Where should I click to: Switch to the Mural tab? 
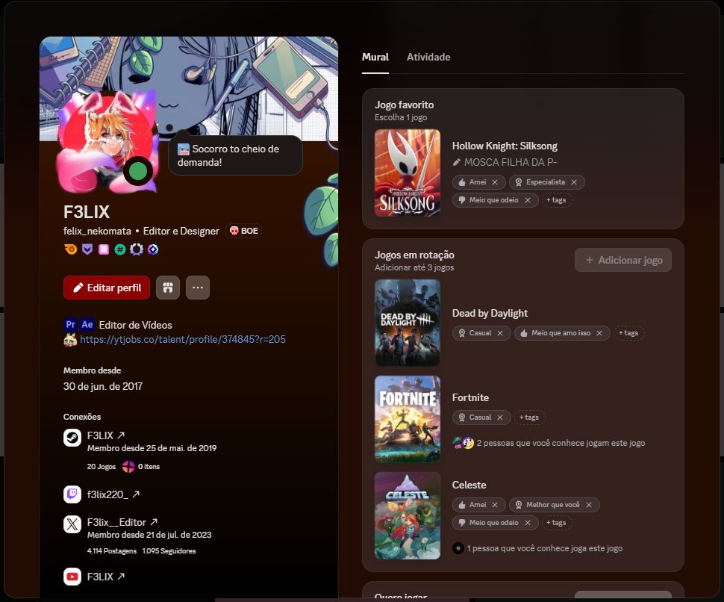point(375,58)
